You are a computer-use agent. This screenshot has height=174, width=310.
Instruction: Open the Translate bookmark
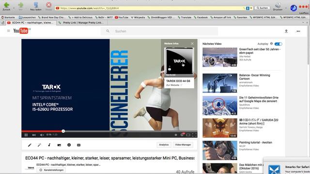coord(184,17)
